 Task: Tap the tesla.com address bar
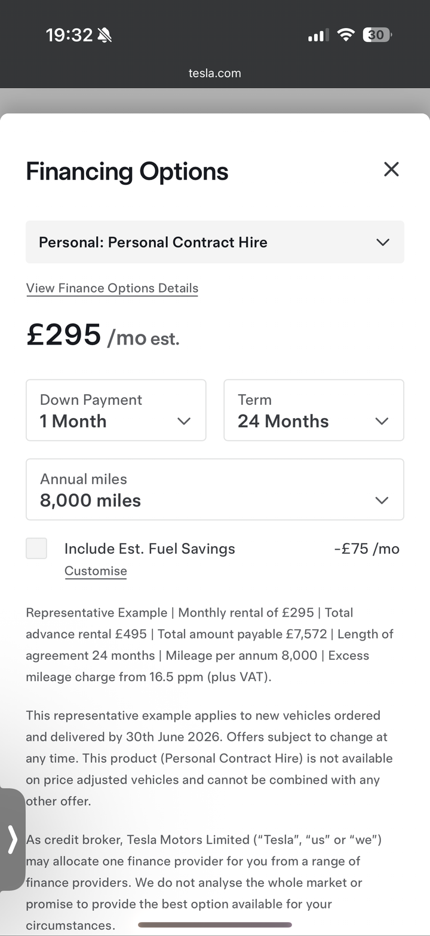[215, 73]
